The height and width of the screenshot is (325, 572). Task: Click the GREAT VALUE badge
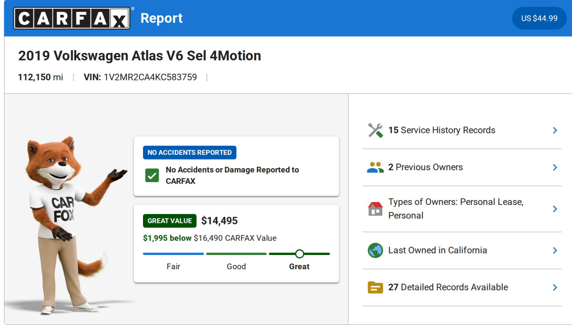click(x=170, y=221)
